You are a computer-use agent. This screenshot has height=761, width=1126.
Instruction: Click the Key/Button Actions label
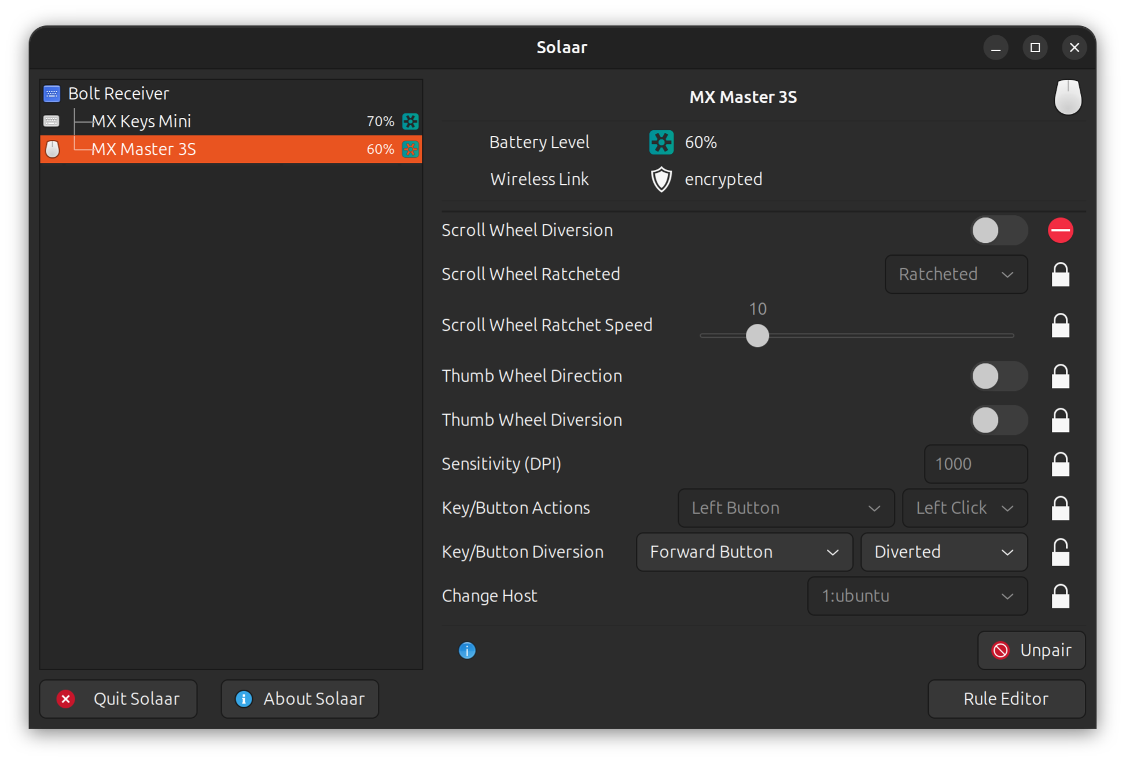coord(516,508)
